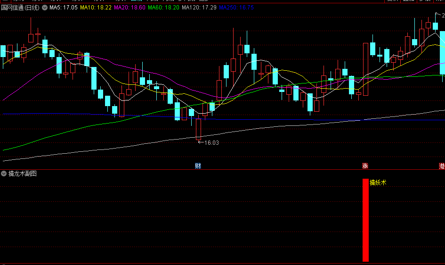The width and height of the screenshot is (445, 265).
Task: Click the 涨 event marker on the timeline
Action: (x=365, y=166)
